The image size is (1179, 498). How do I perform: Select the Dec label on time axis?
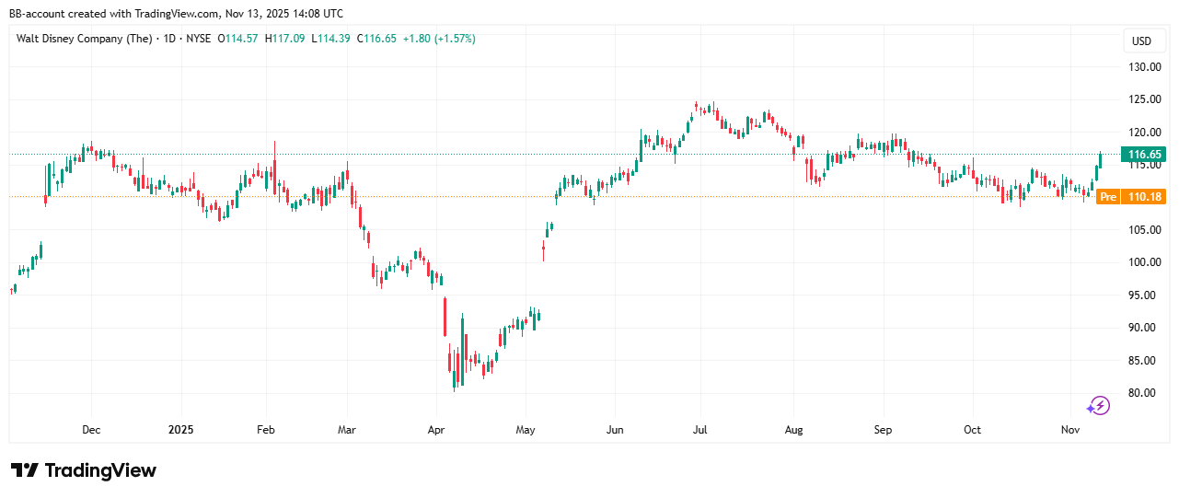pos(91,430)
